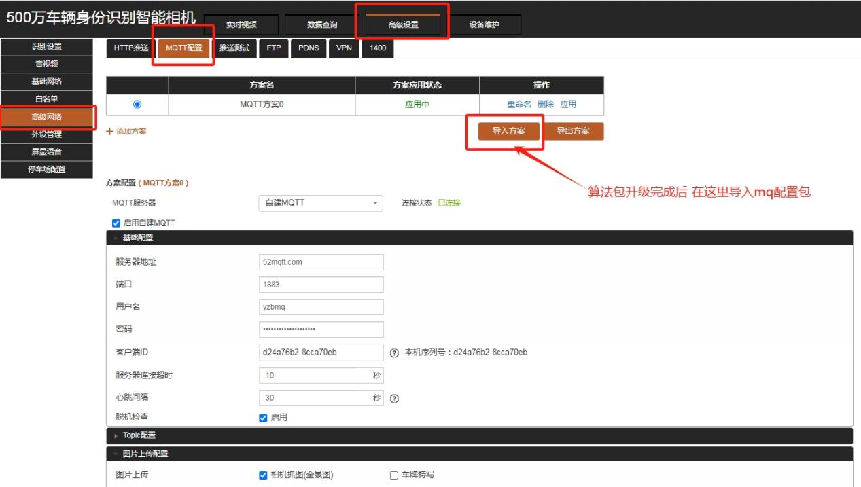
Task: Open the 高级设置 top tab
Action: tap(403, 25)
